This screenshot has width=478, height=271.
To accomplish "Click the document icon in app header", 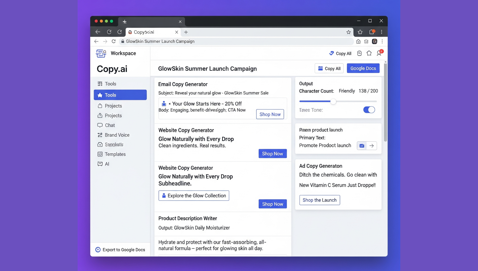I will tap(360, 53).
